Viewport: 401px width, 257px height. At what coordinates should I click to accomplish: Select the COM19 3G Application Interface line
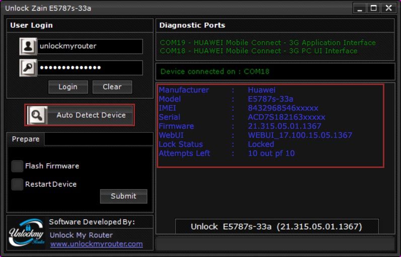pos(268,43)
